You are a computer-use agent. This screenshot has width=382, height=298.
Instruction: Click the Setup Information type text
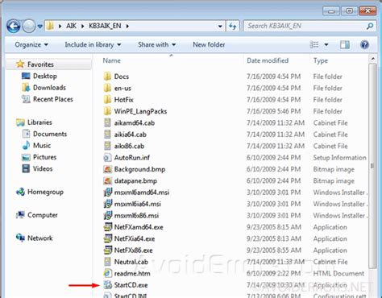[x=339, y=158]
